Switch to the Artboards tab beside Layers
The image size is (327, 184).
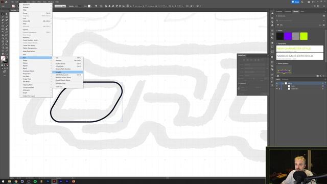[x=285, y=79]
